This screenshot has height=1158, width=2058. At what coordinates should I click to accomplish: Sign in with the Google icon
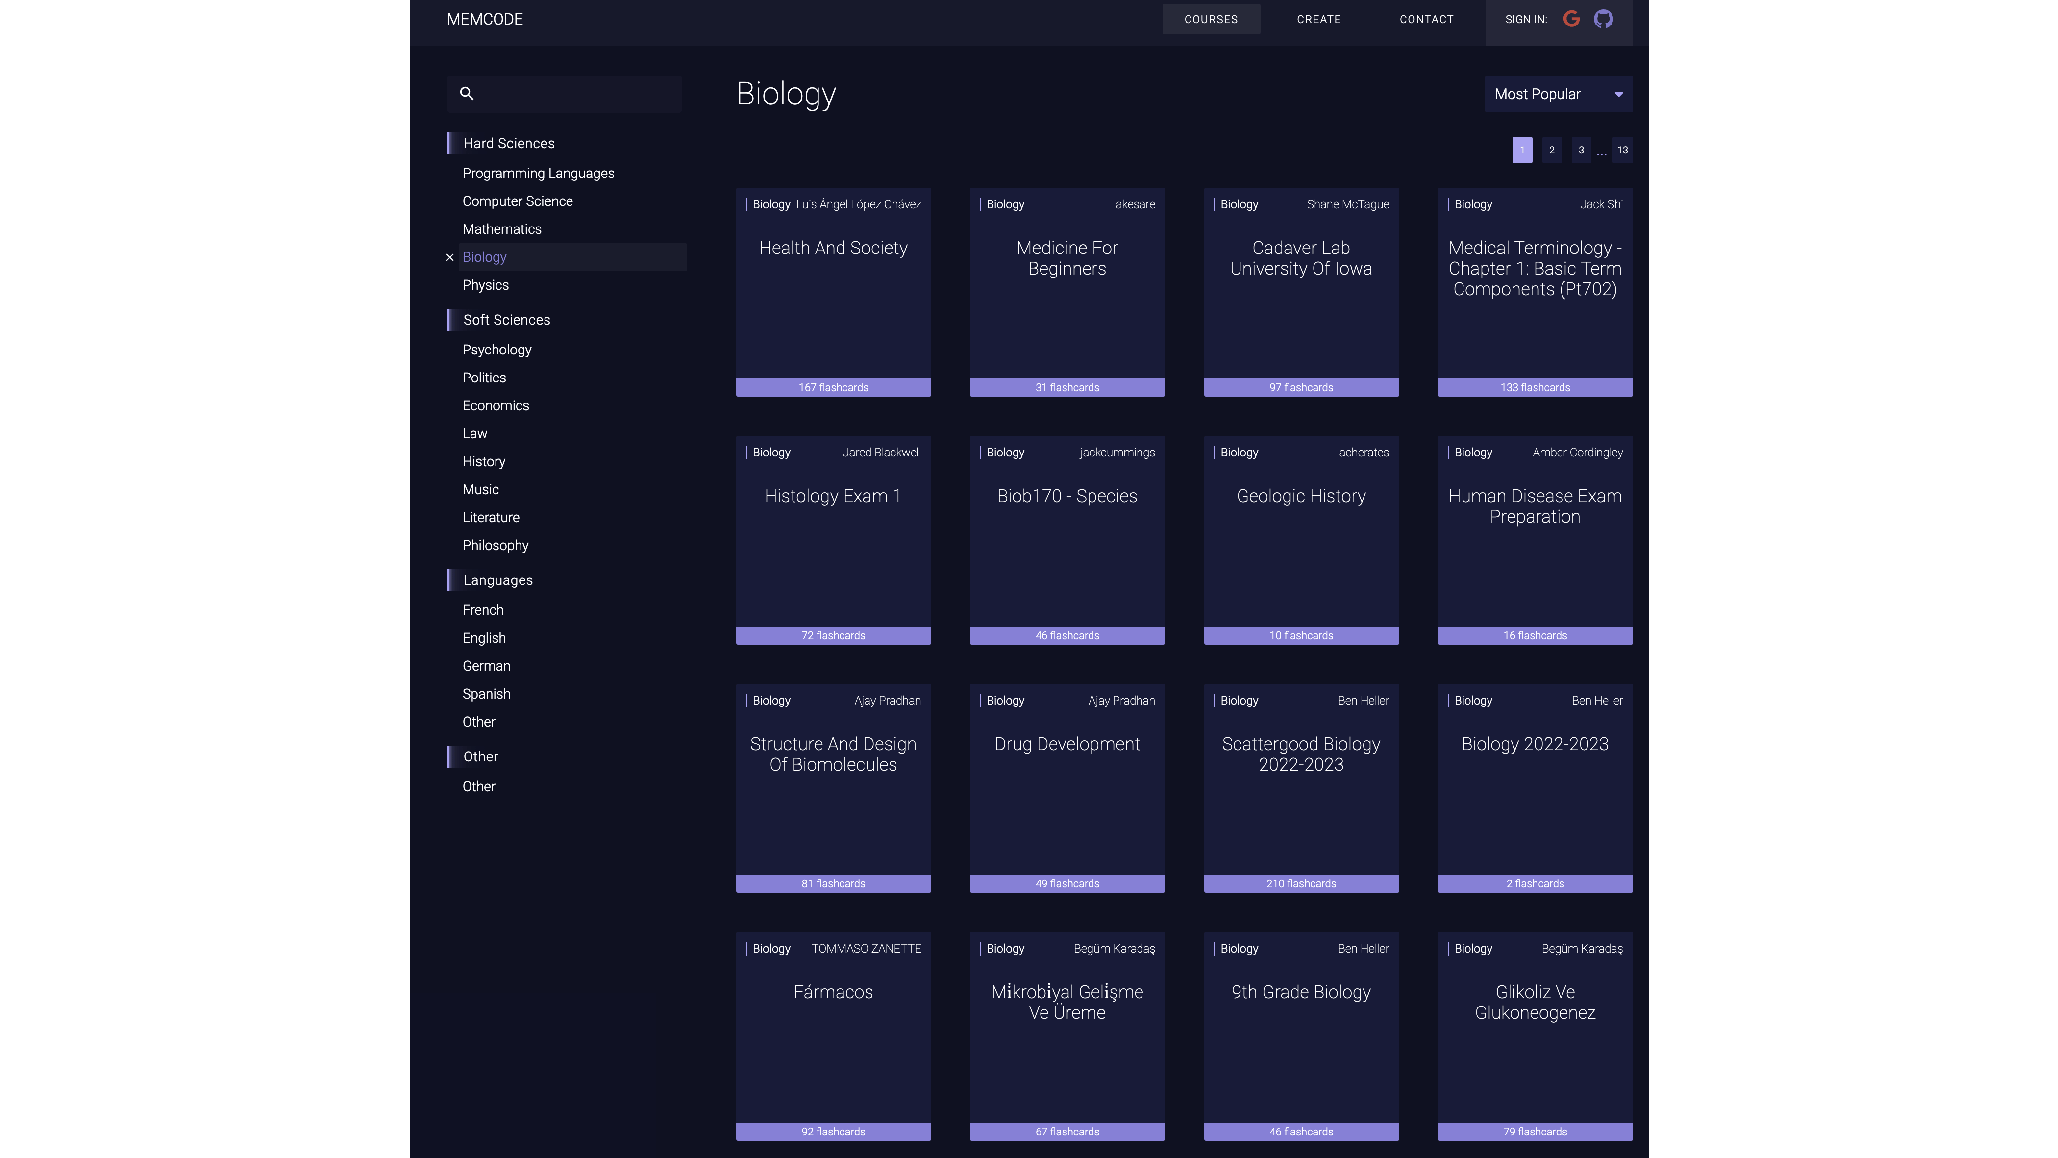click(1571, 19)
